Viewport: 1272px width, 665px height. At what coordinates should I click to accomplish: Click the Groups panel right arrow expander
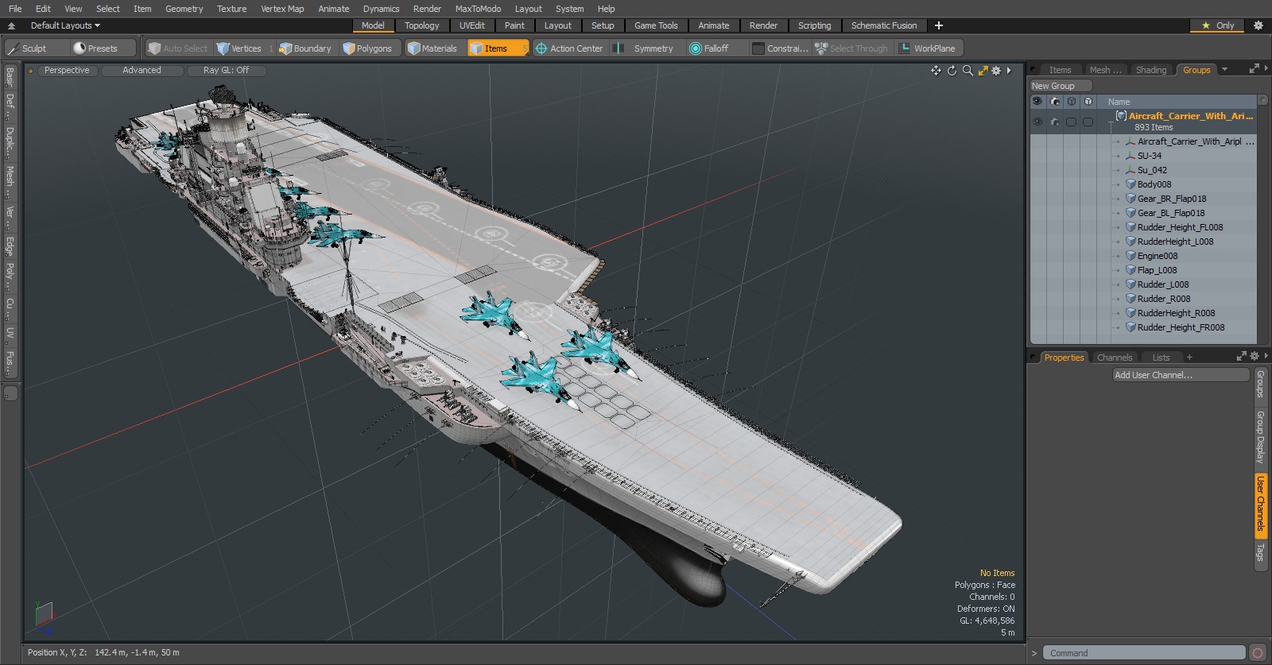(1266, 69)
